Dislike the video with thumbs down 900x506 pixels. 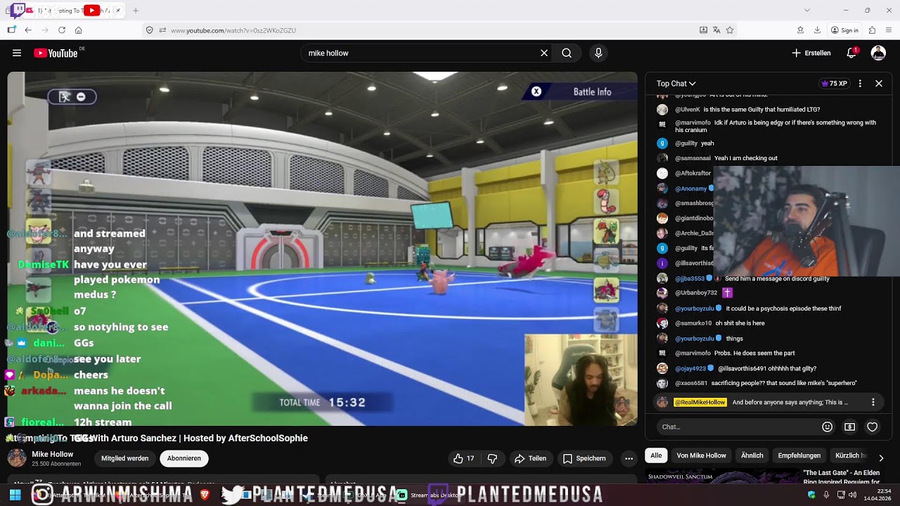click(x=492, y=458)
